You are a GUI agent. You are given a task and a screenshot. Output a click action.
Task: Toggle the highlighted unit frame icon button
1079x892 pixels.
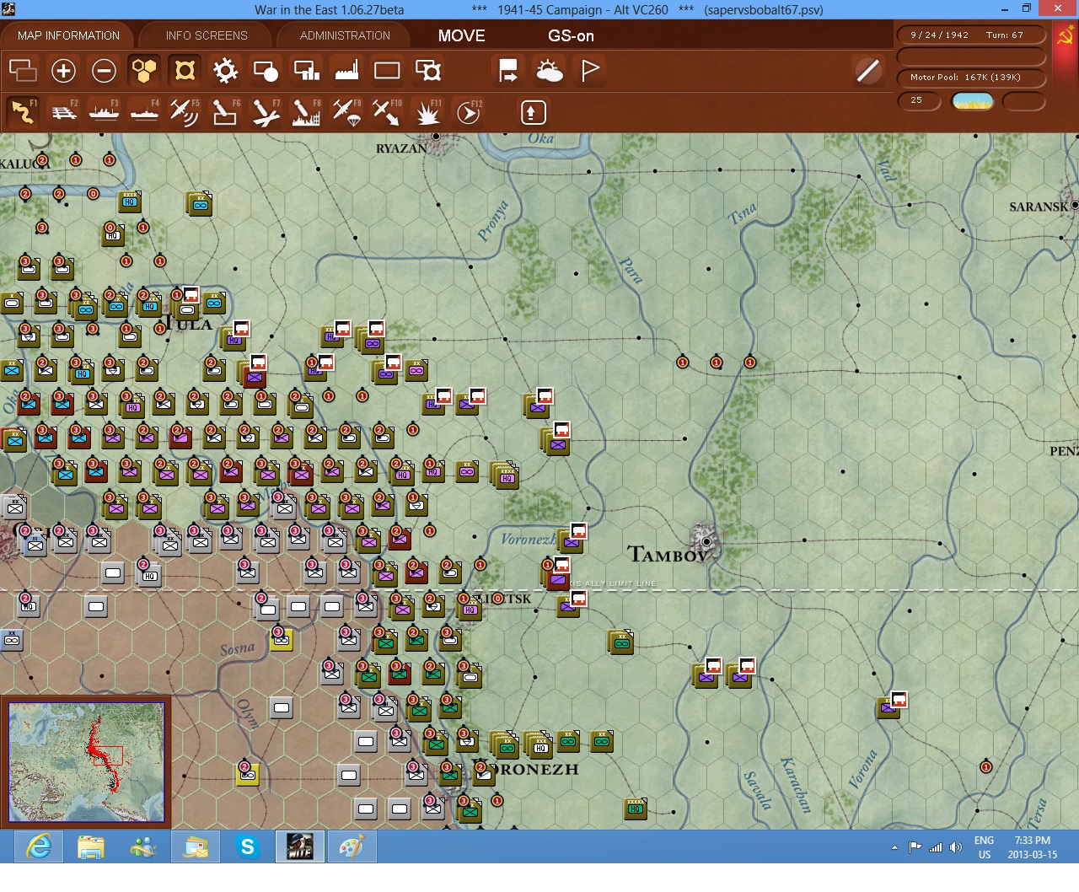[185, 70]
